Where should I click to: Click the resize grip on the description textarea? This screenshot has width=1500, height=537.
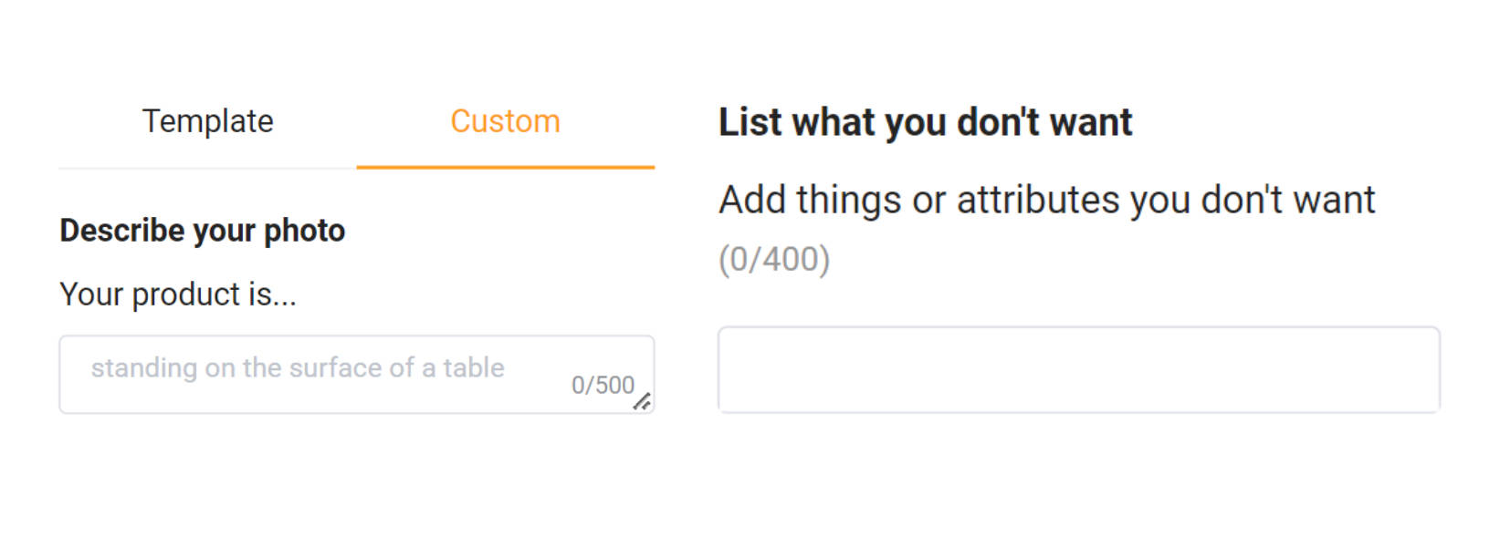click(645, 399)
